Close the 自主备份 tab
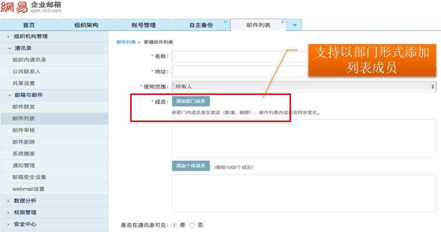This screenshot has height=232, width=441. (x=225, y=22)
